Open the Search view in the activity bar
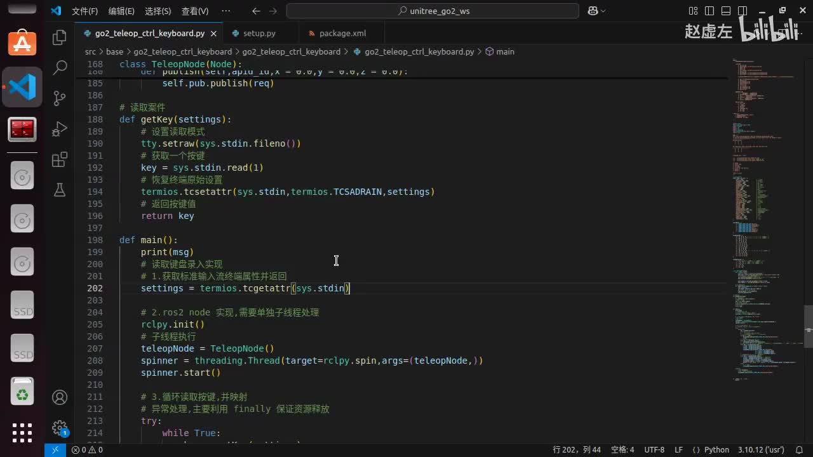 [x=60, y=67]
